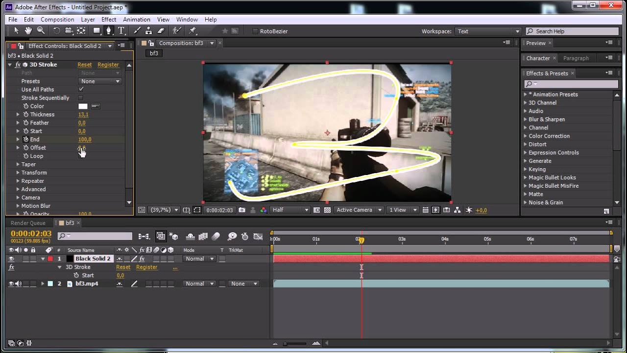Viewport: 627px width, 353px height.
Task: Enable the timeline Motion Blur switch
Action: click(216, 236)
